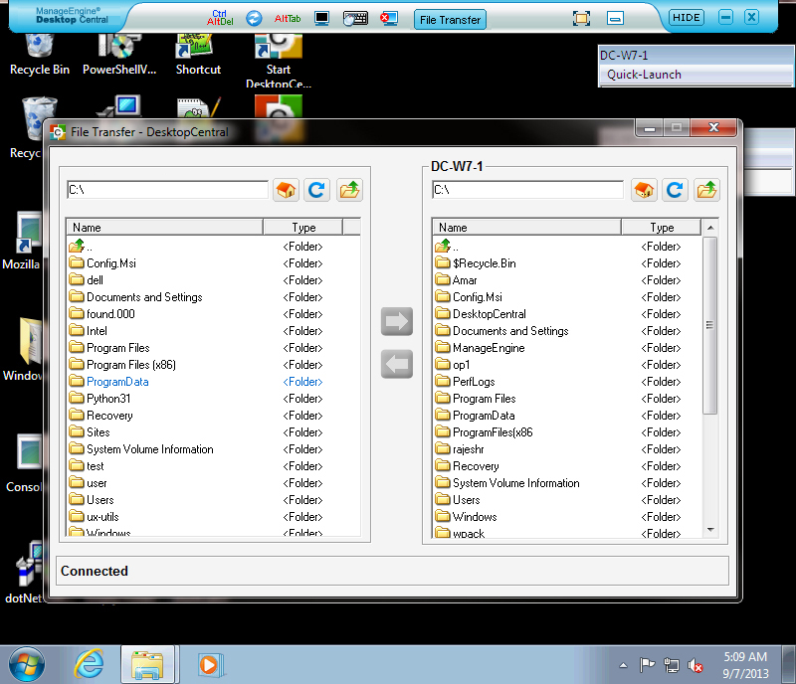This screenshot has height=684, width=796.
Task: Click the black monitor icon in toolbar
Action: (321, 19)
